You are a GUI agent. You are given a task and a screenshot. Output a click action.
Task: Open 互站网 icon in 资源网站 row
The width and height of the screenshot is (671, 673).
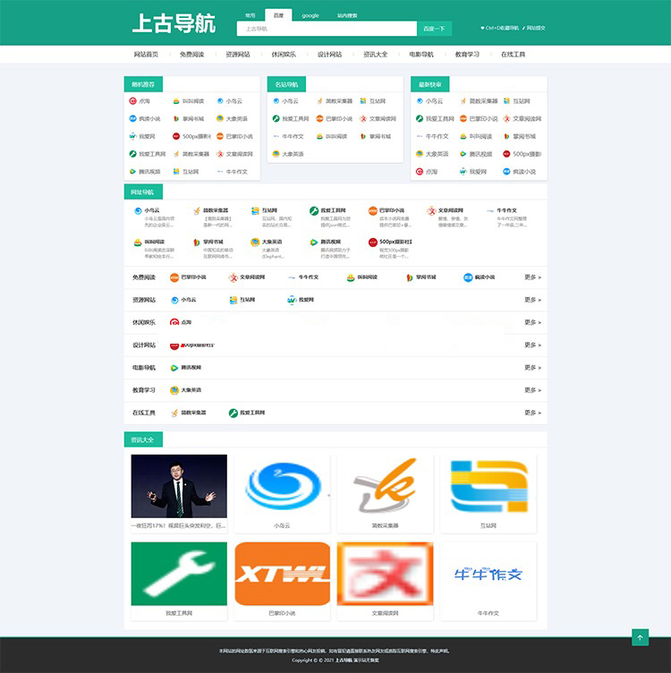[234, 300]
